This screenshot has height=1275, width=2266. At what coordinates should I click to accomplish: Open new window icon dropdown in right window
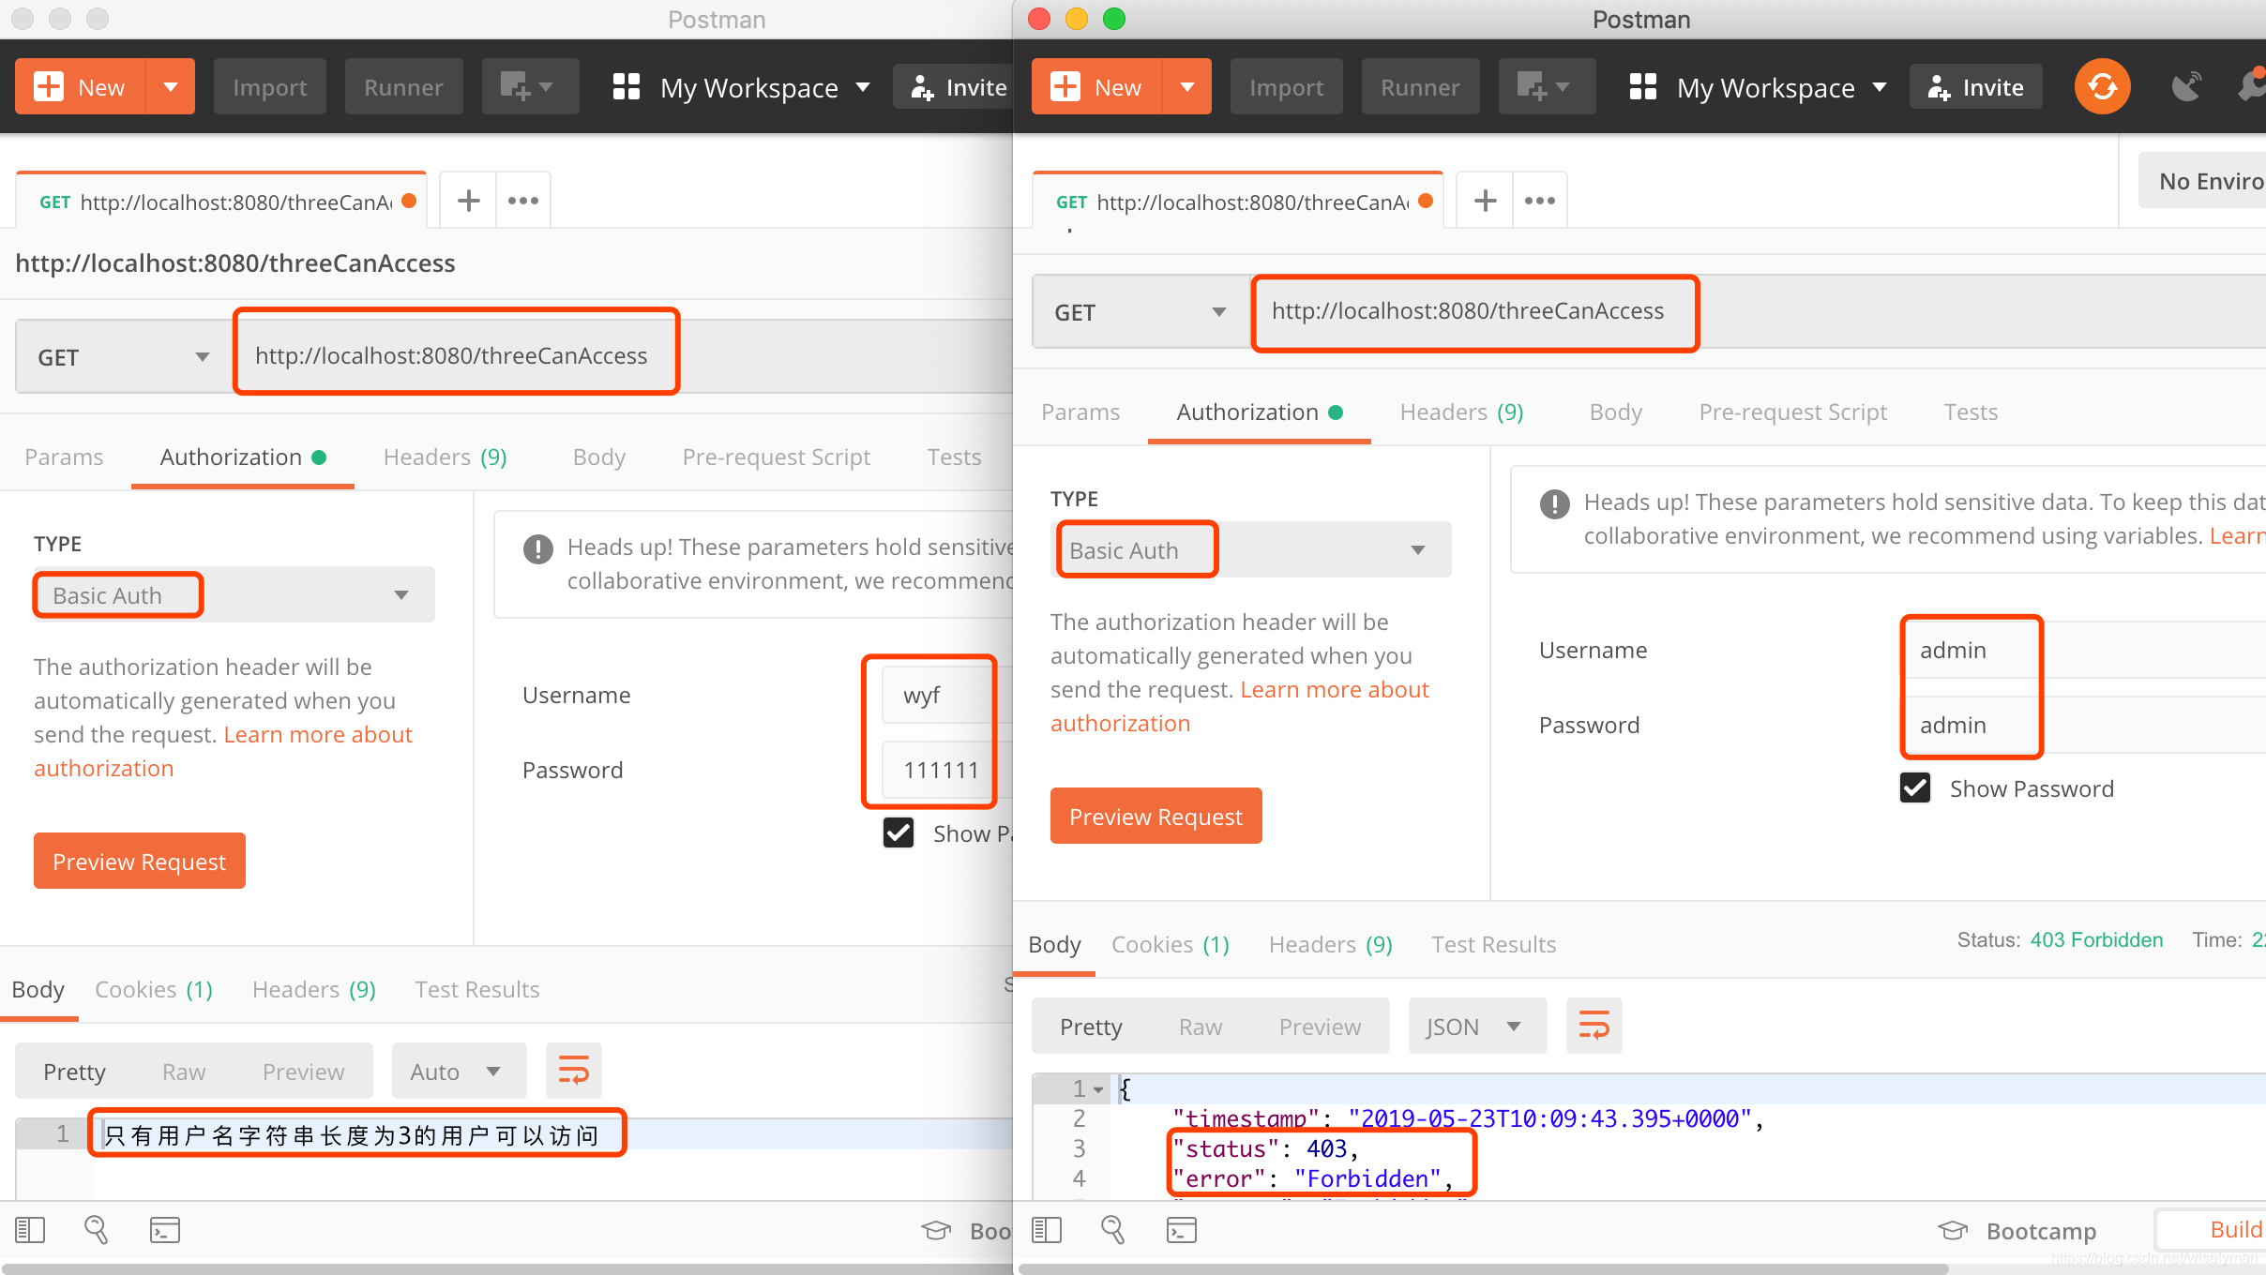click(x=1547, y=87)
